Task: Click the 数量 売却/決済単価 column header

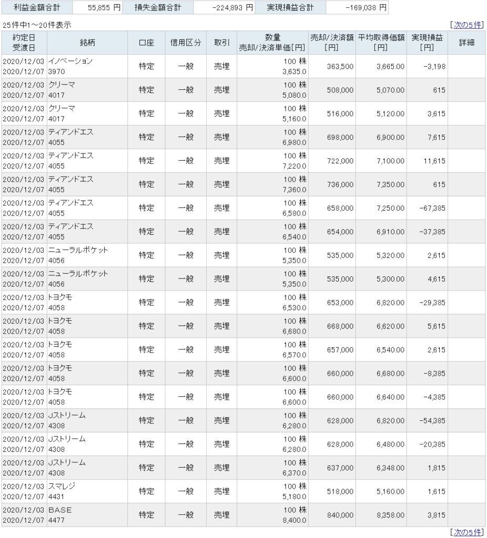Action: 272,43
